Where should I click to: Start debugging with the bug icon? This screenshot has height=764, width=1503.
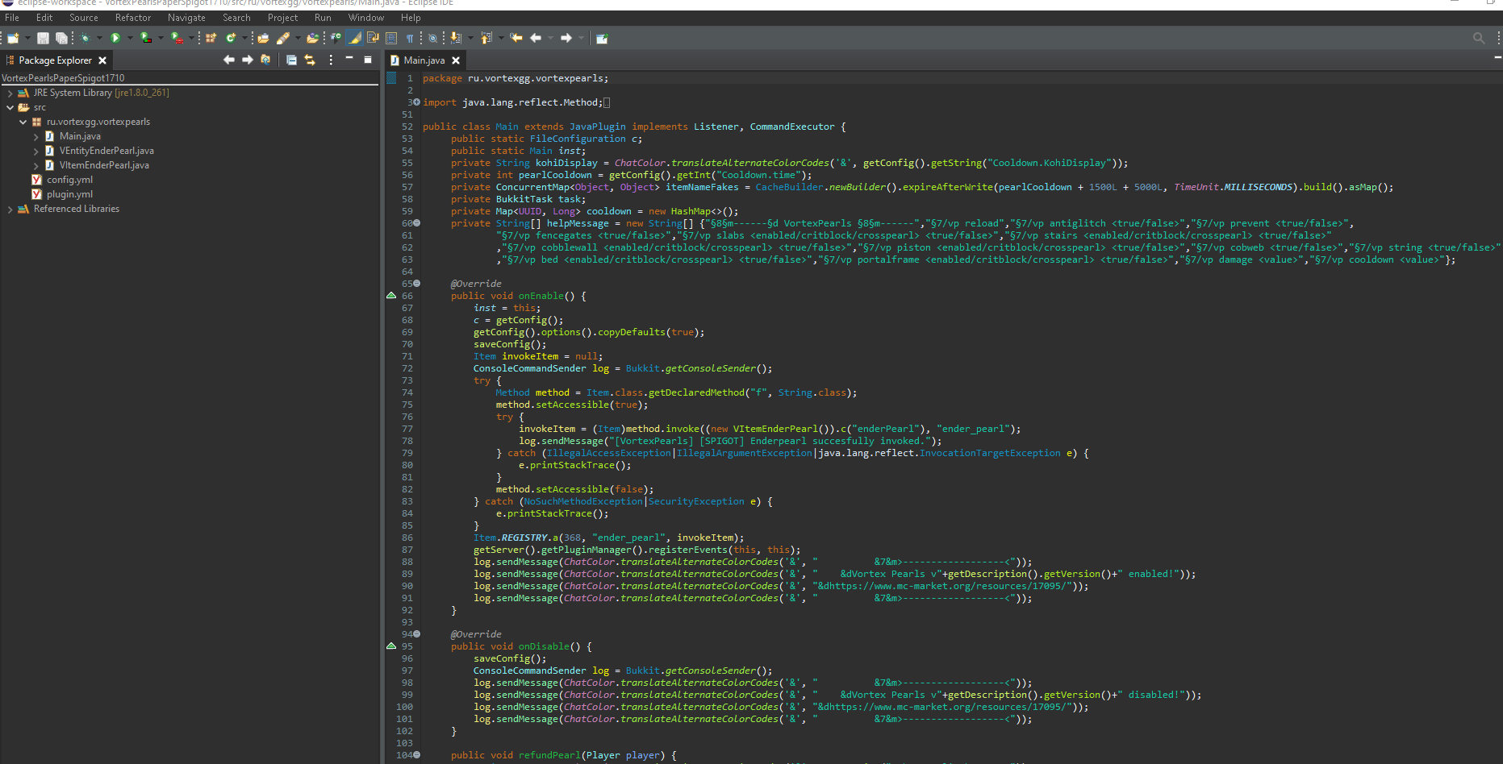(84, 38)
